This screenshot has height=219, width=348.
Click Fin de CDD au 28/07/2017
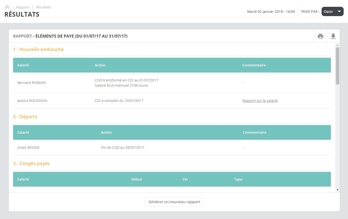[x=123, y=147]
